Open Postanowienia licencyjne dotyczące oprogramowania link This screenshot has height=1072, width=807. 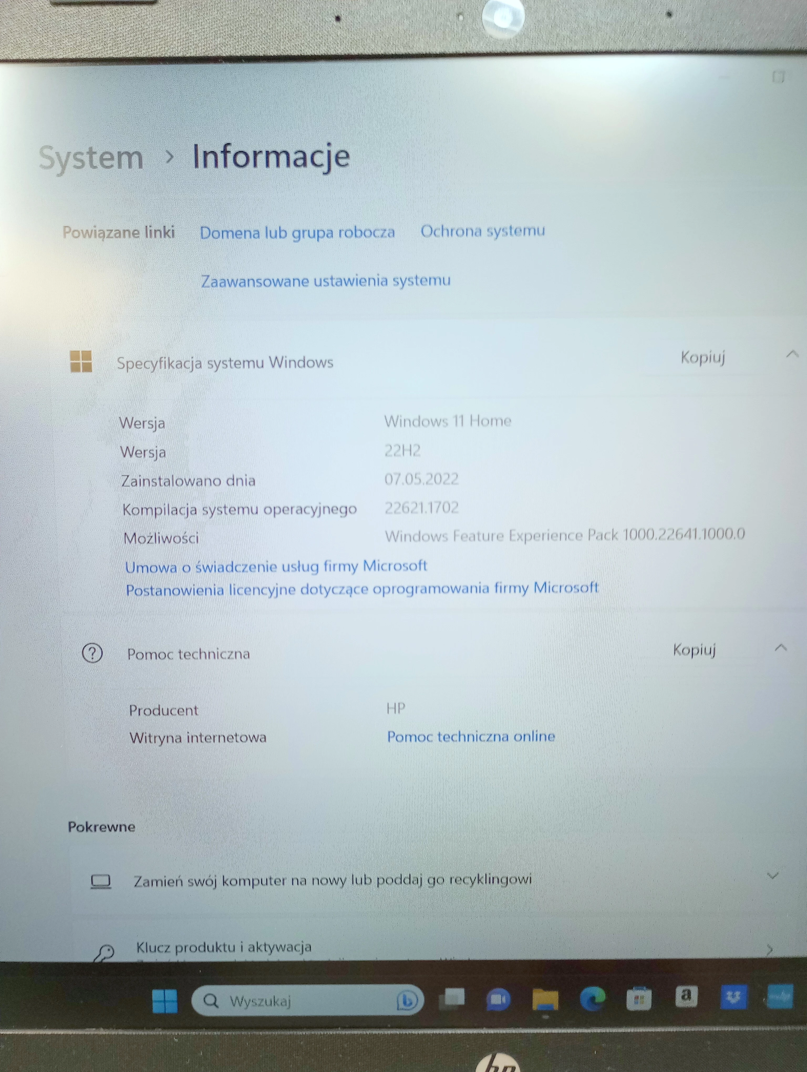pos(362,589)
